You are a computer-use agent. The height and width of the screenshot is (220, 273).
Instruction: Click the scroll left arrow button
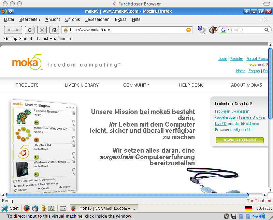[x=3, y=195]
